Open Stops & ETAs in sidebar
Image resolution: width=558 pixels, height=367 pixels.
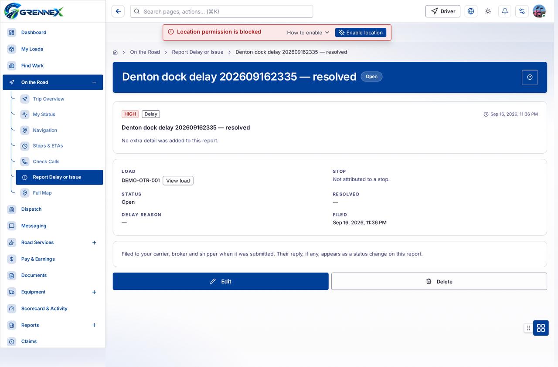[x=48, y=146]
